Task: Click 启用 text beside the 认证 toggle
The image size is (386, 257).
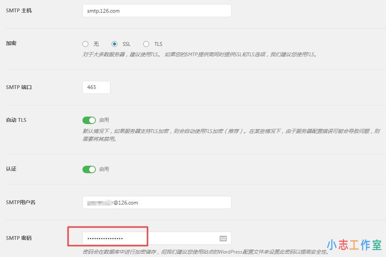Action: point(104,169)
